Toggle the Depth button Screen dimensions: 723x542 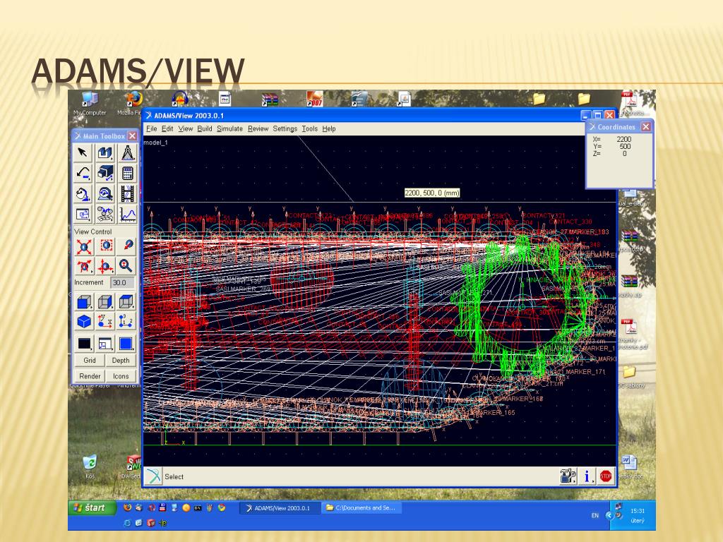pyautogui.click(x=121, y=361)
